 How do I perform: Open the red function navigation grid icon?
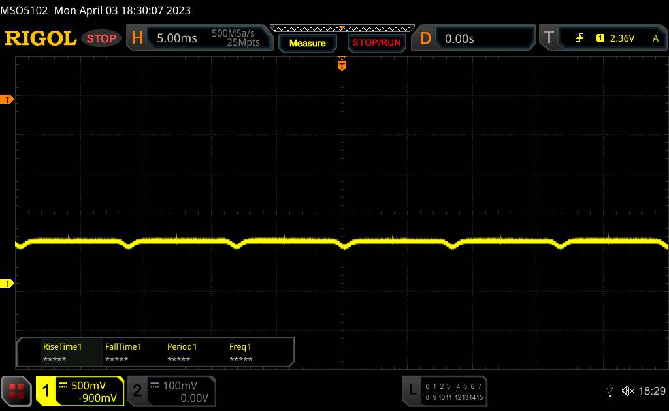(16, 391)
